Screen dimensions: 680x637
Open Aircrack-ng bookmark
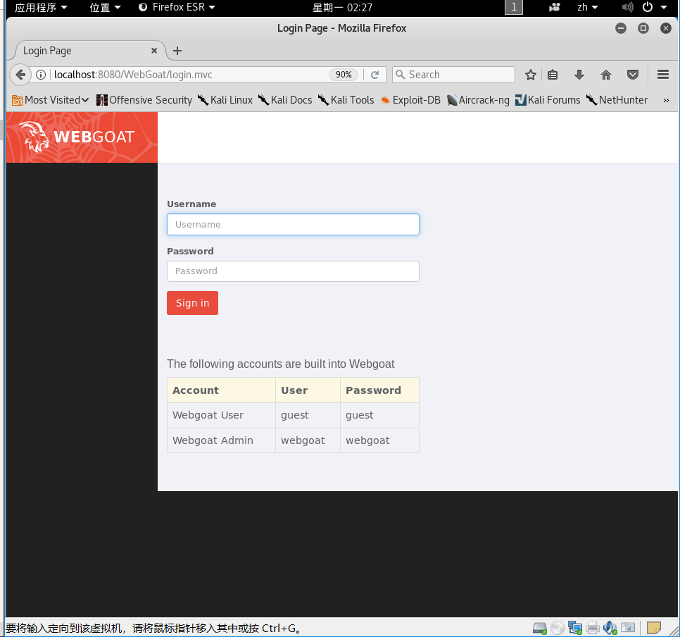pyautogui.click(x=479, y=100)
